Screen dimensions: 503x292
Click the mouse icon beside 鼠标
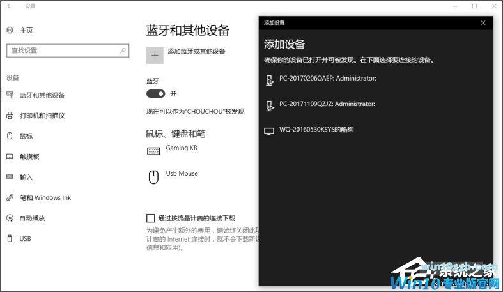(10, 136)
